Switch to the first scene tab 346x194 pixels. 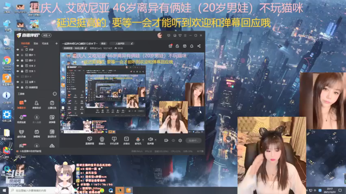[x=26, y=44]
